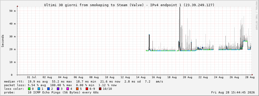The image size is (259, 96).
Task: Click the '12 Aug' x-axis date label
Action: 125,77
